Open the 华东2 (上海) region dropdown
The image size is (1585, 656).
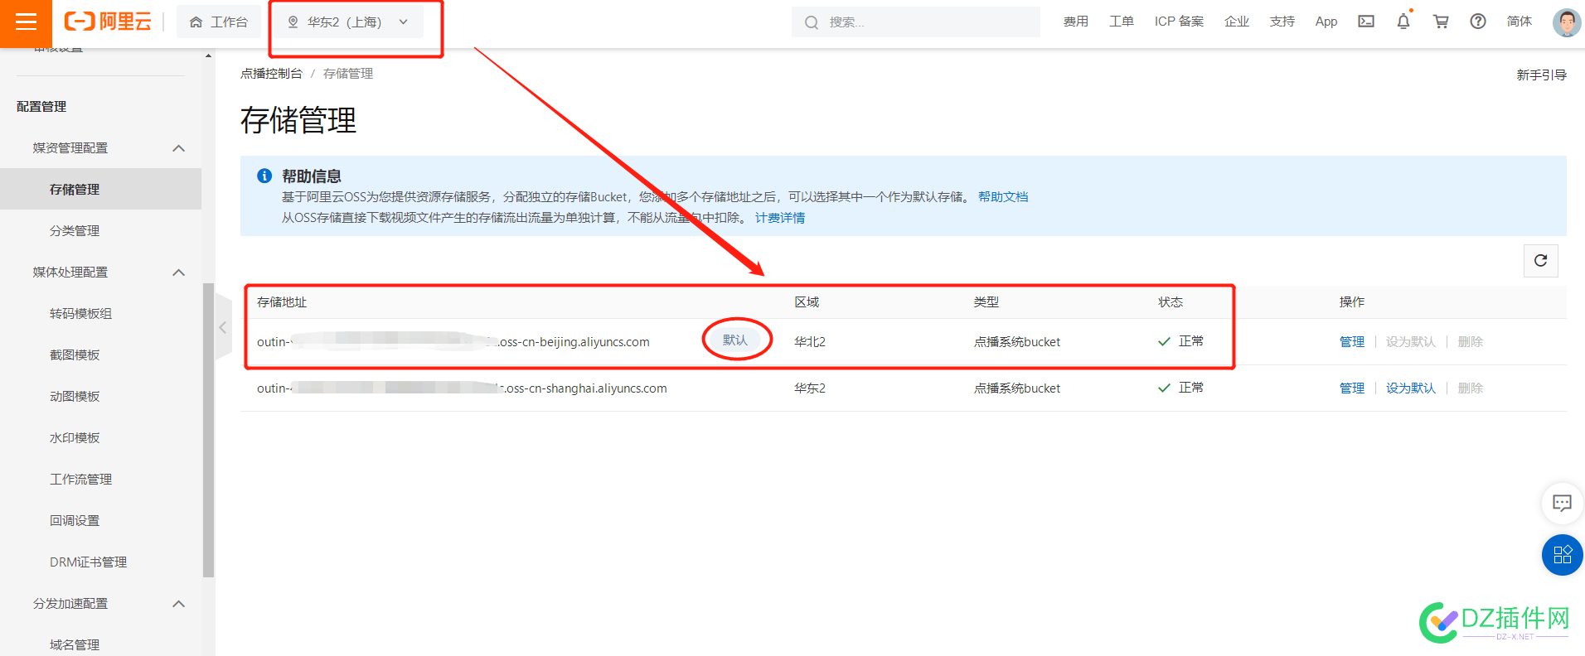tap(347, 22)
